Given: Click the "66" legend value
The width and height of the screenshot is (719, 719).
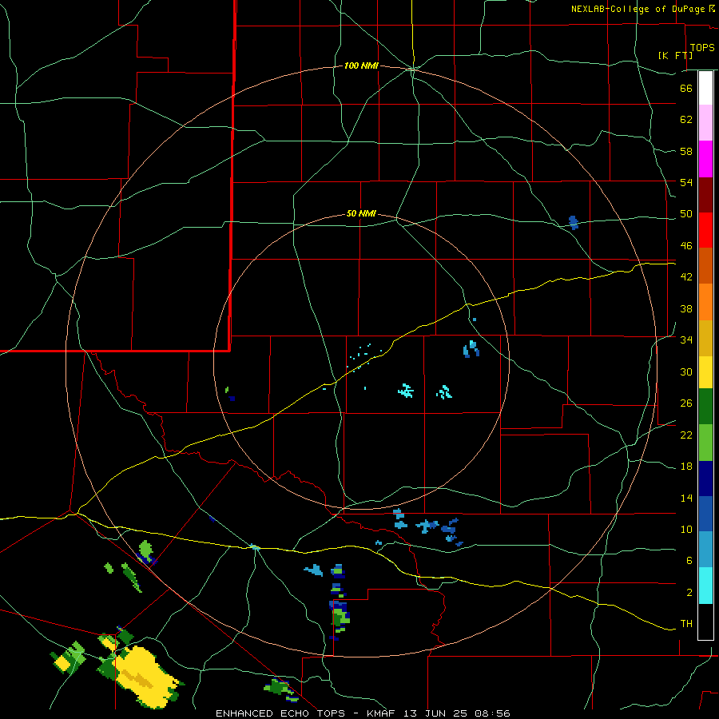Looking at the screenshot, I should point(686,88).
